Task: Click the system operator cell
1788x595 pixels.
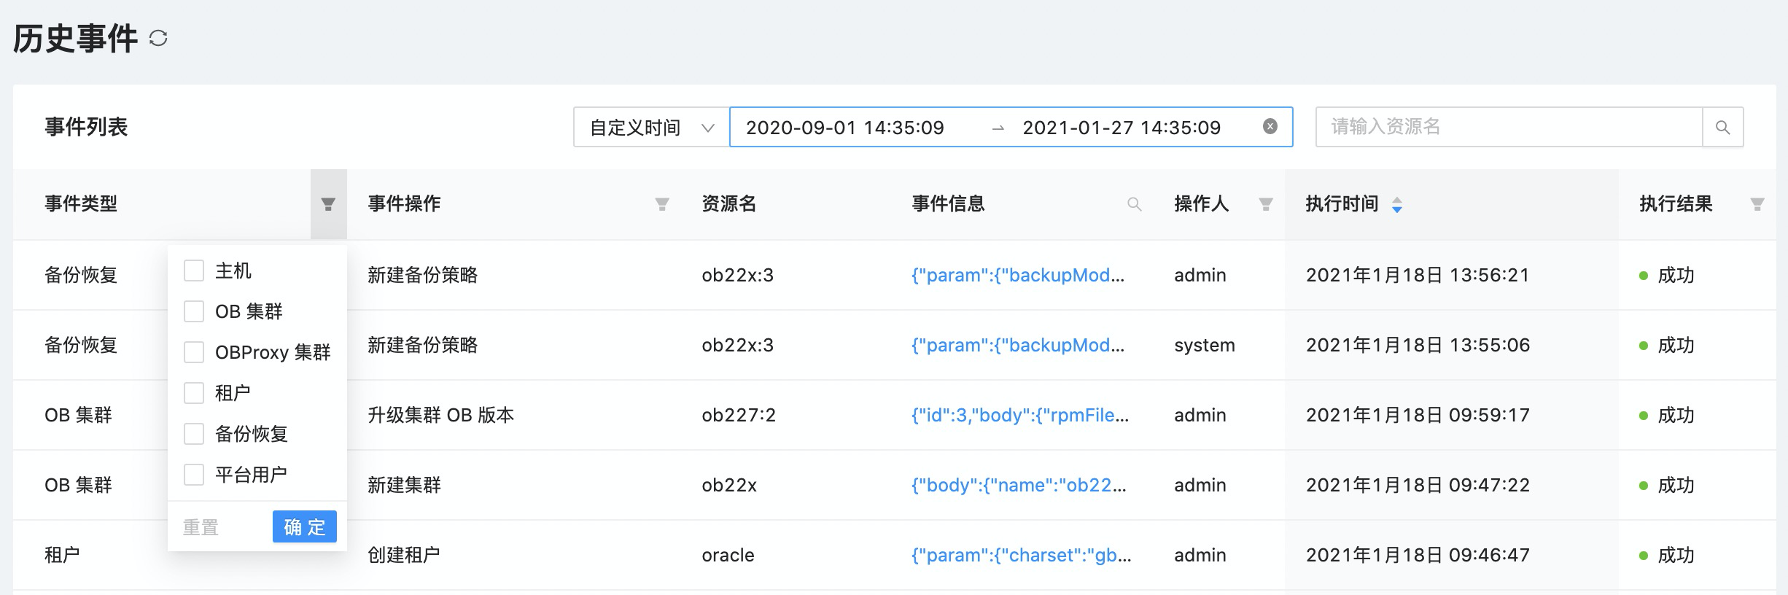Action: (x=1205, y=345)
